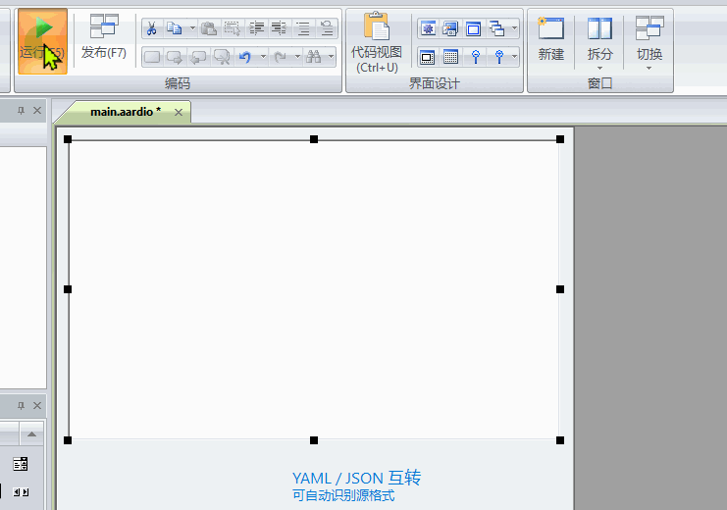Viewport: 727px width, 510px height.
Task: Click the first blue pin anchor icon
Action: tap(475, 57)
